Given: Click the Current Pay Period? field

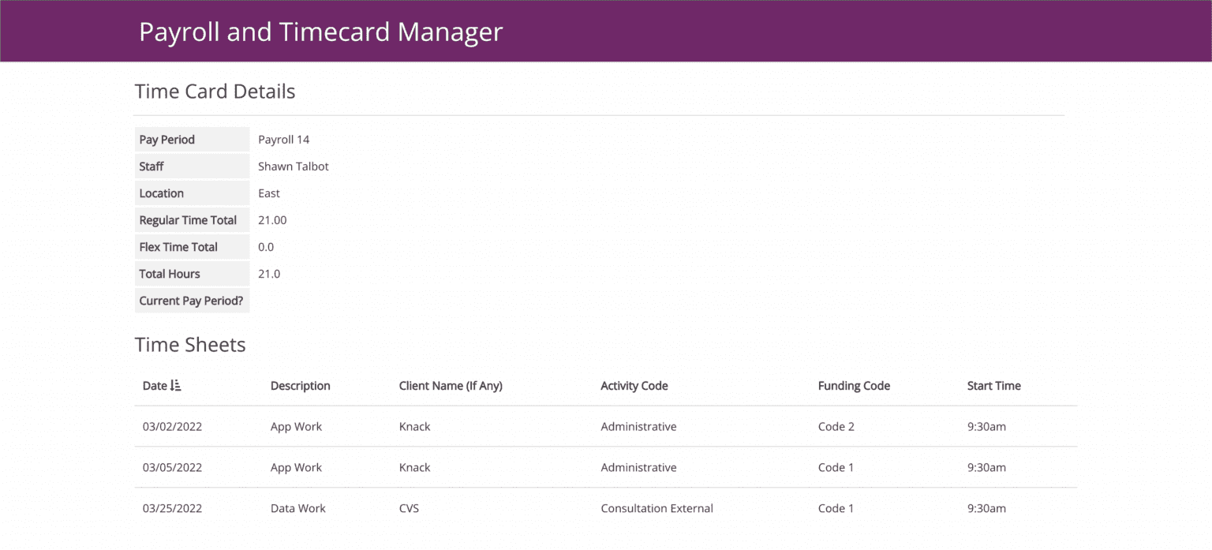Looking at the screenshot, I should point(192,300).
